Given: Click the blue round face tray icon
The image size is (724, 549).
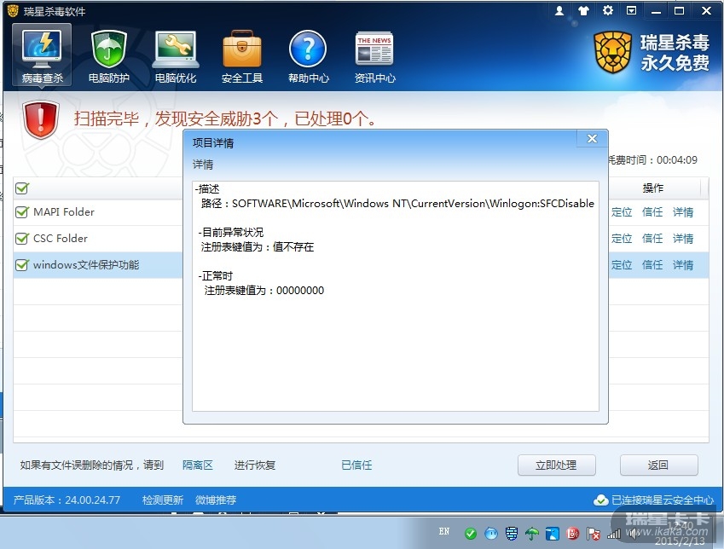Looking at the screenshot, I should pyautogui.click(x=491, y=534).
